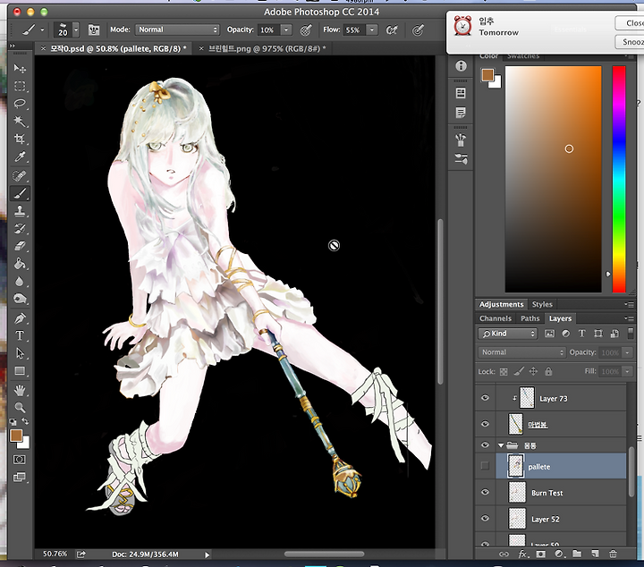Select the Magic Wand tool
The height and width of the screenshot is (567, 644).
click(x=20, y=121)
